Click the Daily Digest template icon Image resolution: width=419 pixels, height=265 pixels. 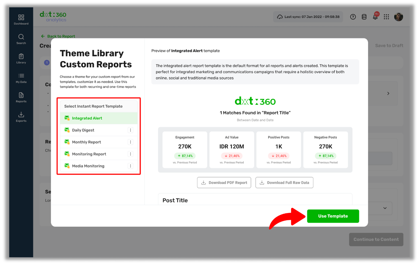[67, 130]
